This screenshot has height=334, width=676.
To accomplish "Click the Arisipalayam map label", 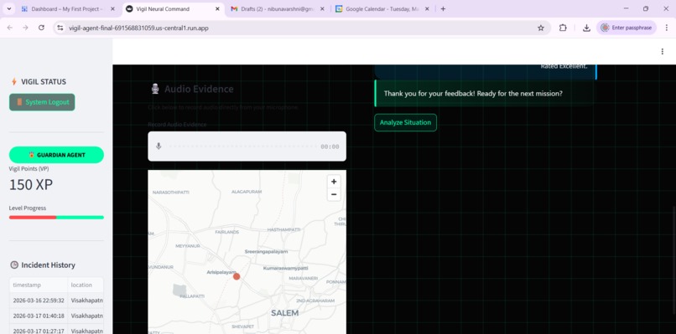I will point(221,272).
